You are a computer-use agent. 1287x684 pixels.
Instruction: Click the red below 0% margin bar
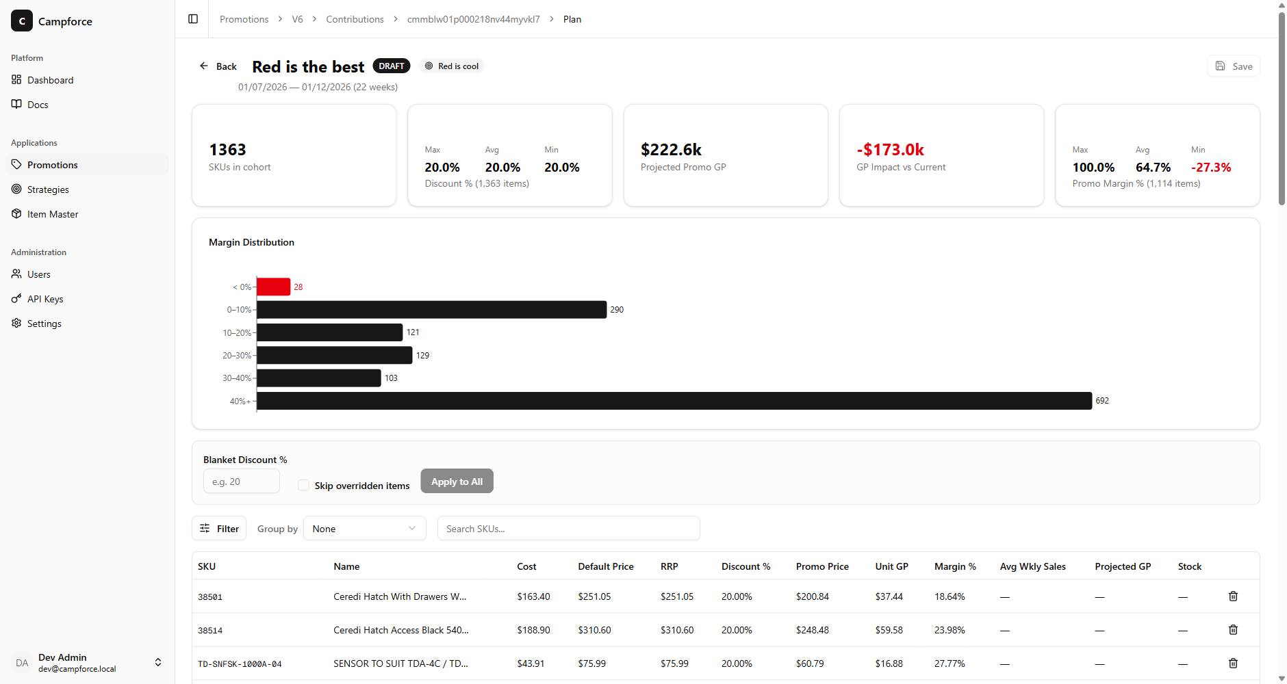pos(274,287)
